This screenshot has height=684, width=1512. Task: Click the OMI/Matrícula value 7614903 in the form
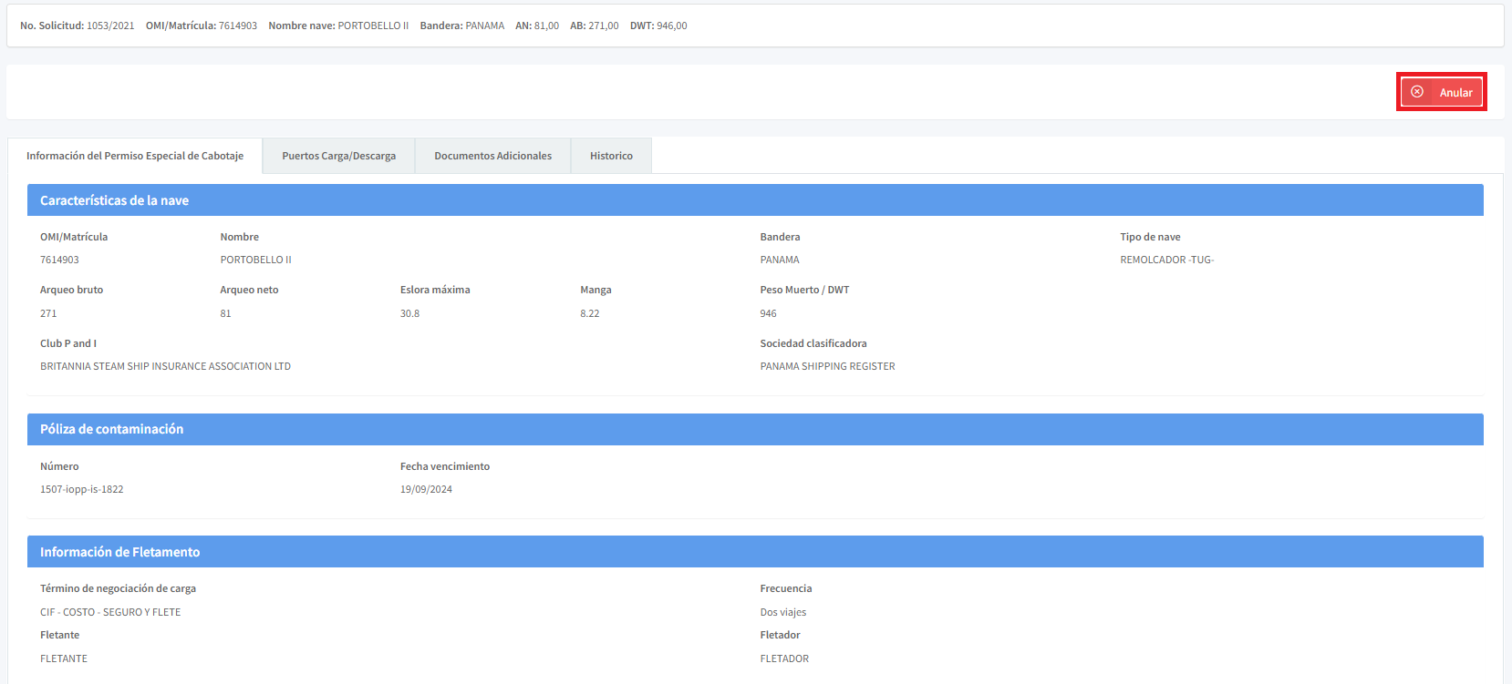tap(59, 260)
